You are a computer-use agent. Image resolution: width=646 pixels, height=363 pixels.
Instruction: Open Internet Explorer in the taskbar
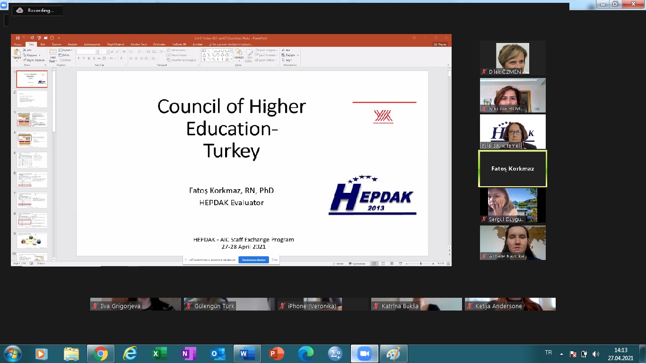coord(130,354)
